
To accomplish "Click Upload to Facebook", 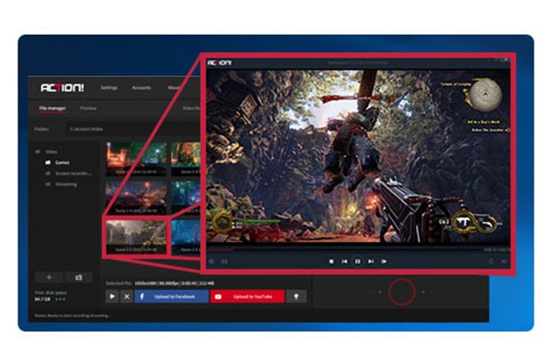I will pyautogui.click(x=172, y=296).
